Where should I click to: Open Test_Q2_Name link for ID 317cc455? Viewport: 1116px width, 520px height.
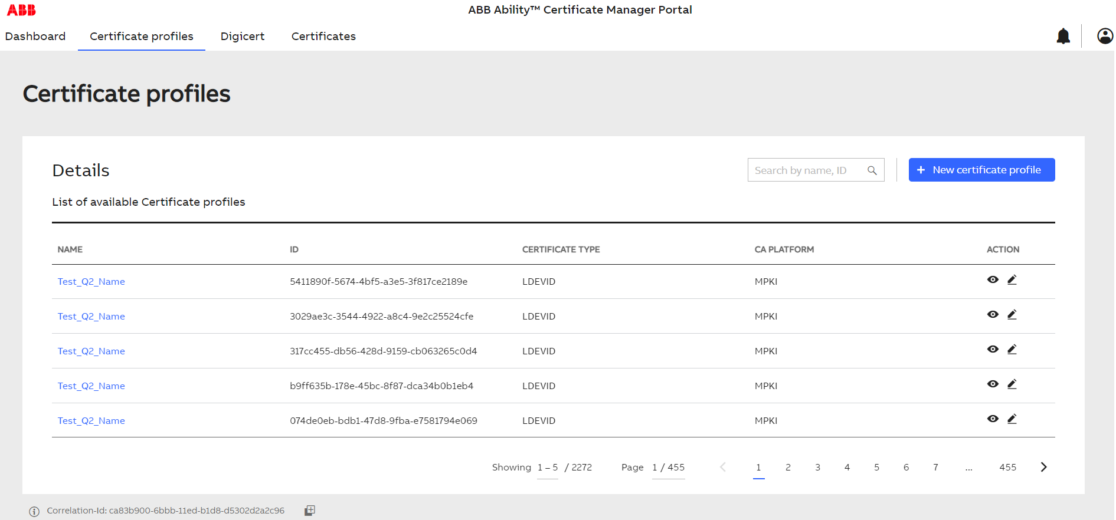point(91,351)
